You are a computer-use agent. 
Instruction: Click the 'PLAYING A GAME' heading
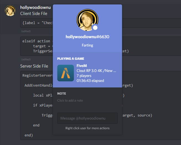[71, 59]
